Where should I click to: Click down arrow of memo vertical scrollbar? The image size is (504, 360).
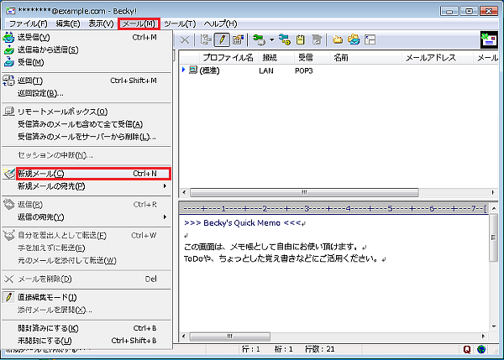(x=494, y=327)
